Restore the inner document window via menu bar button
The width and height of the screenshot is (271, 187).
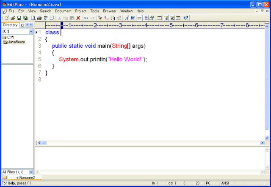262,11
